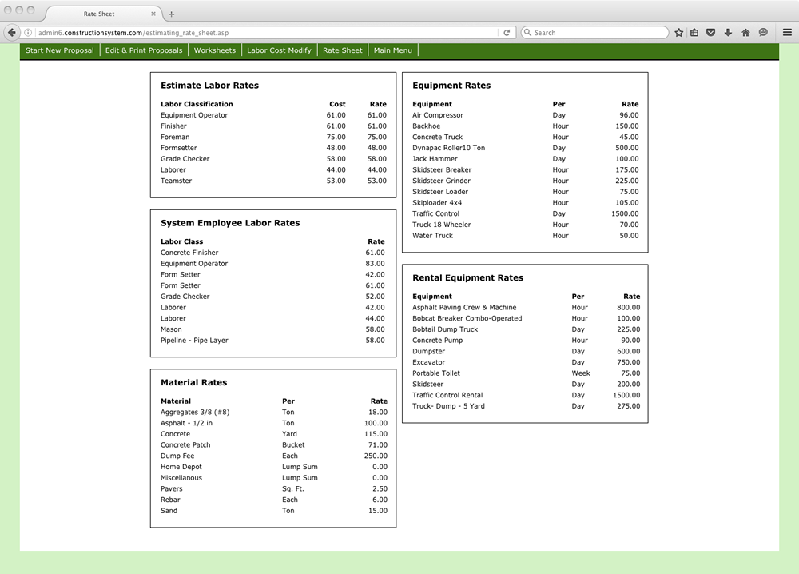Screen dimensions: 799x574
Task: Click inside the address bar URL field
Action: click(x=240, y=32)
